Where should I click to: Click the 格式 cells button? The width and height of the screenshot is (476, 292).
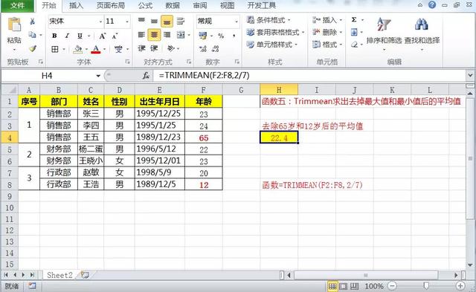(327, 45)
